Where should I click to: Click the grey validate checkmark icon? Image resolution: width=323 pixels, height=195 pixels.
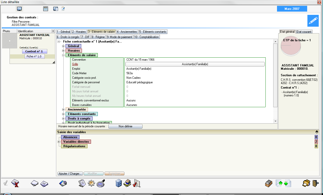click(x=6, y=183)
